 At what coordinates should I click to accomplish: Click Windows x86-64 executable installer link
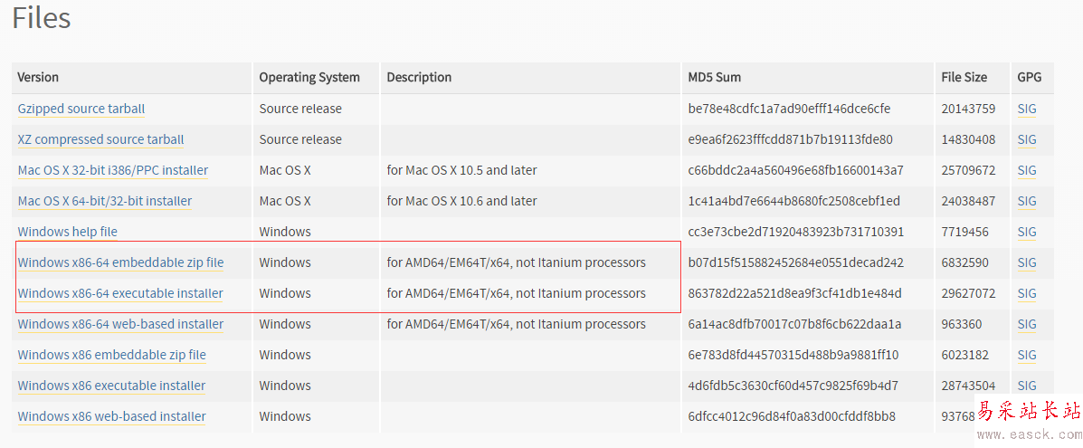coord(120,293)
